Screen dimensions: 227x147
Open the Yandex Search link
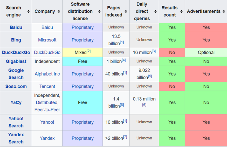pyautogui.click(x=16, y=138)
